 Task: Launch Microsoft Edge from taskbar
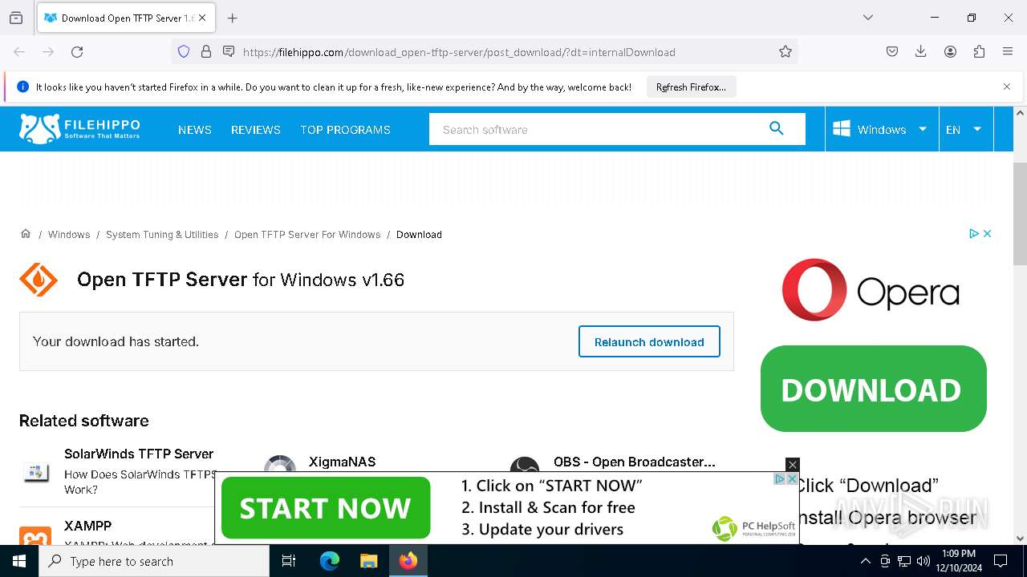330,561
